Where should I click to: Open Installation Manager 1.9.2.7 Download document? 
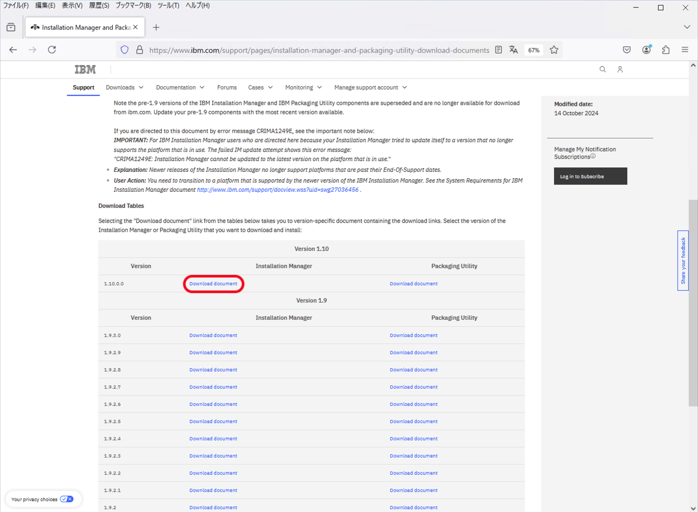[213, 387]
